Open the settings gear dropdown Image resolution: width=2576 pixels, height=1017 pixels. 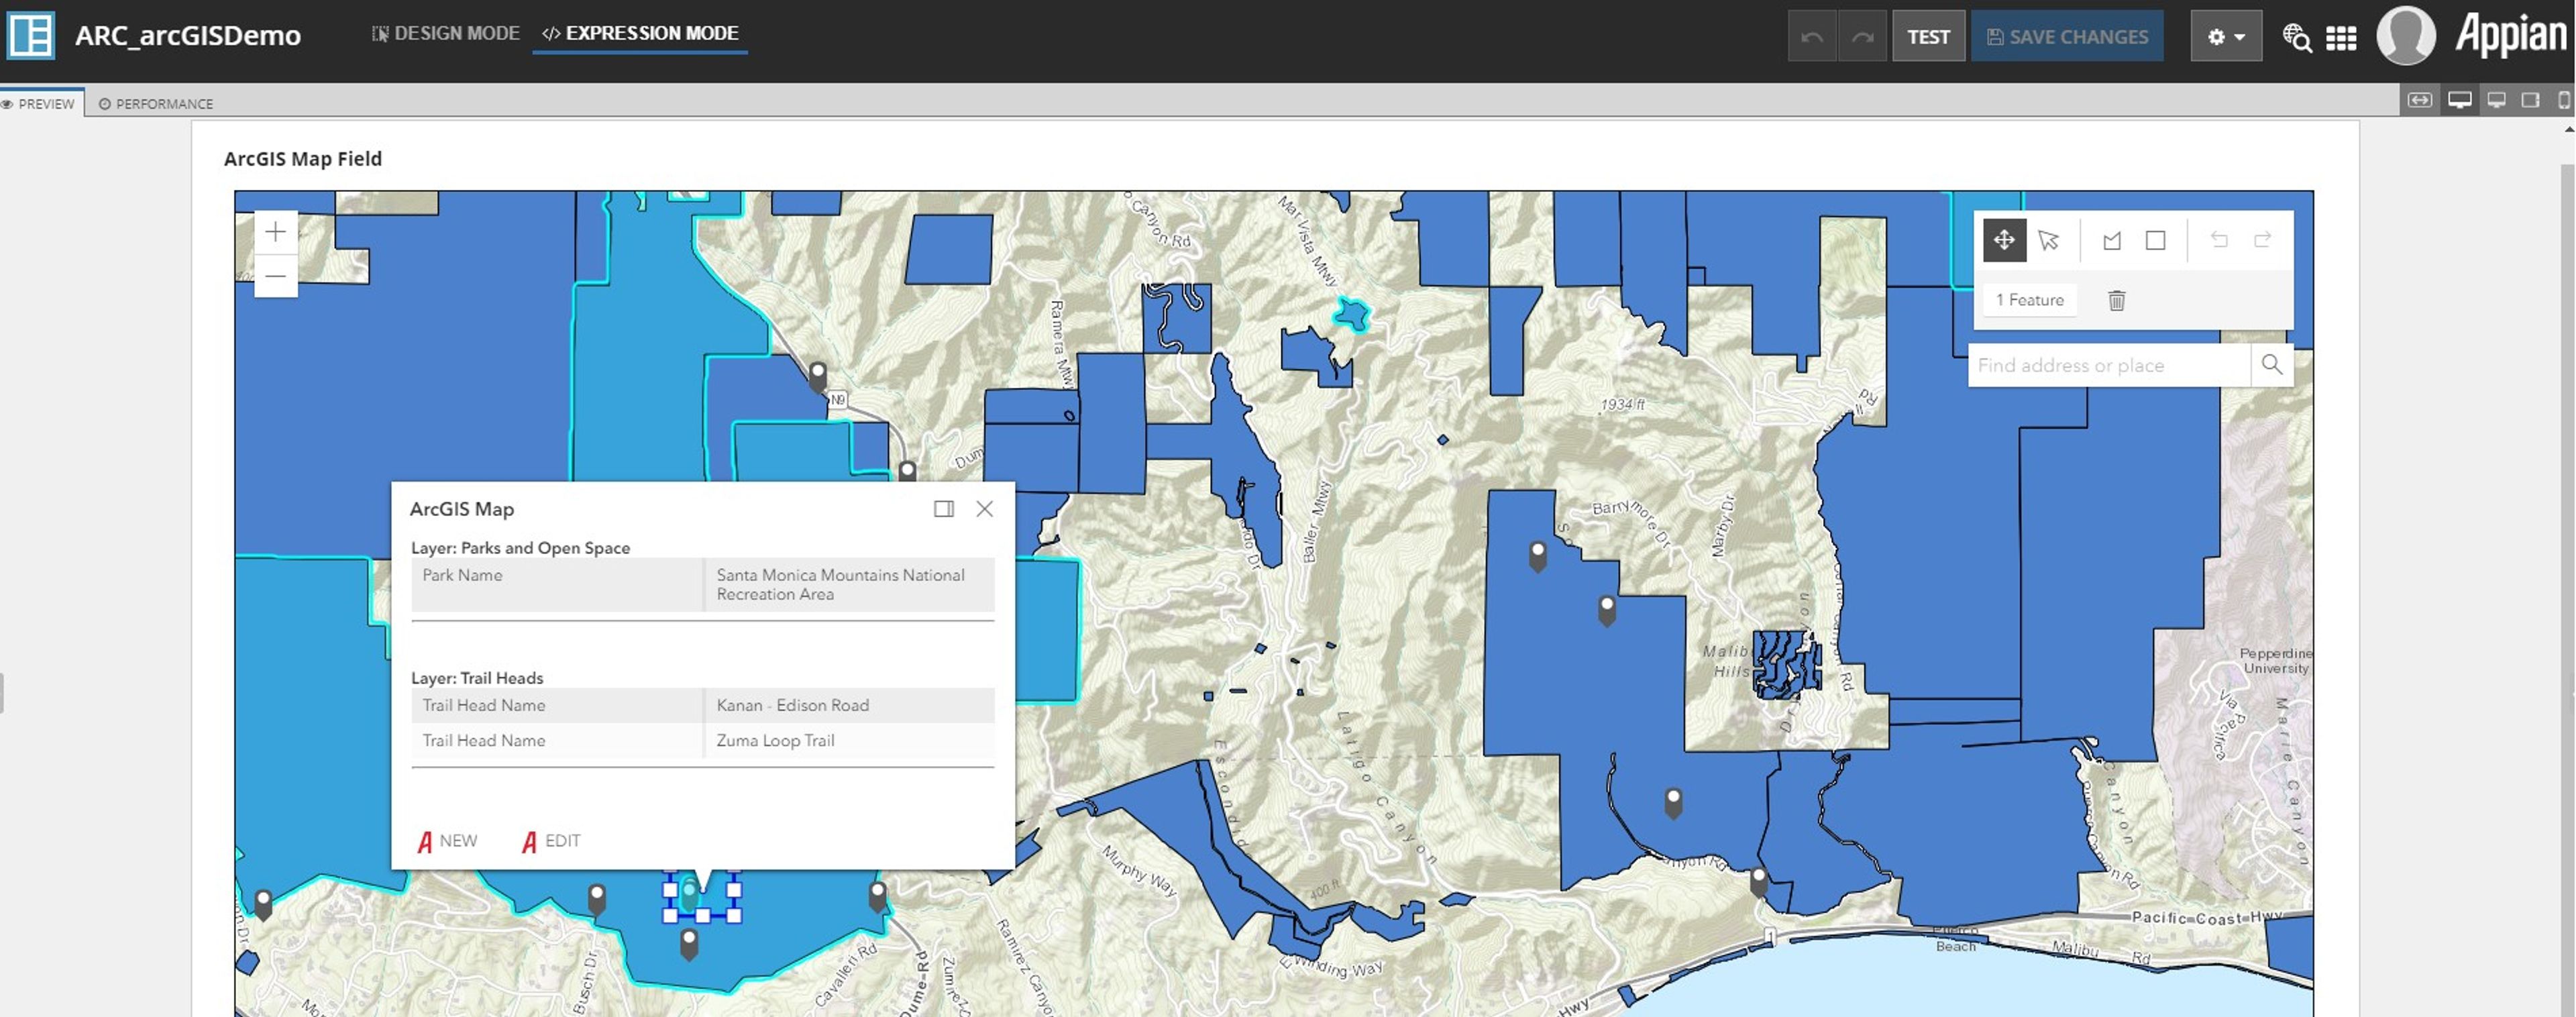2226,37
